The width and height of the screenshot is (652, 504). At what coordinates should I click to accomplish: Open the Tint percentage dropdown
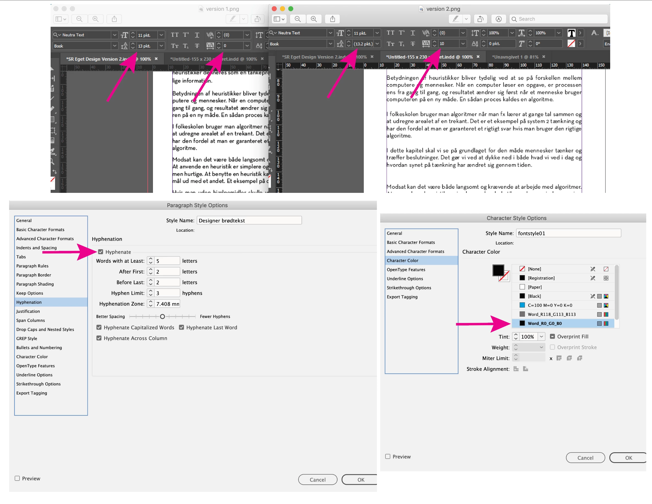pyautogui.click(x=541, y=336)
